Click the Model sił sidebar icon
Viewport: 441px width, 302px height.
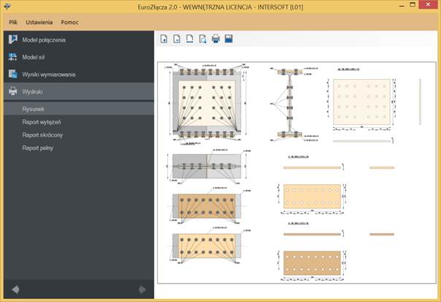(x=12, y=57)
